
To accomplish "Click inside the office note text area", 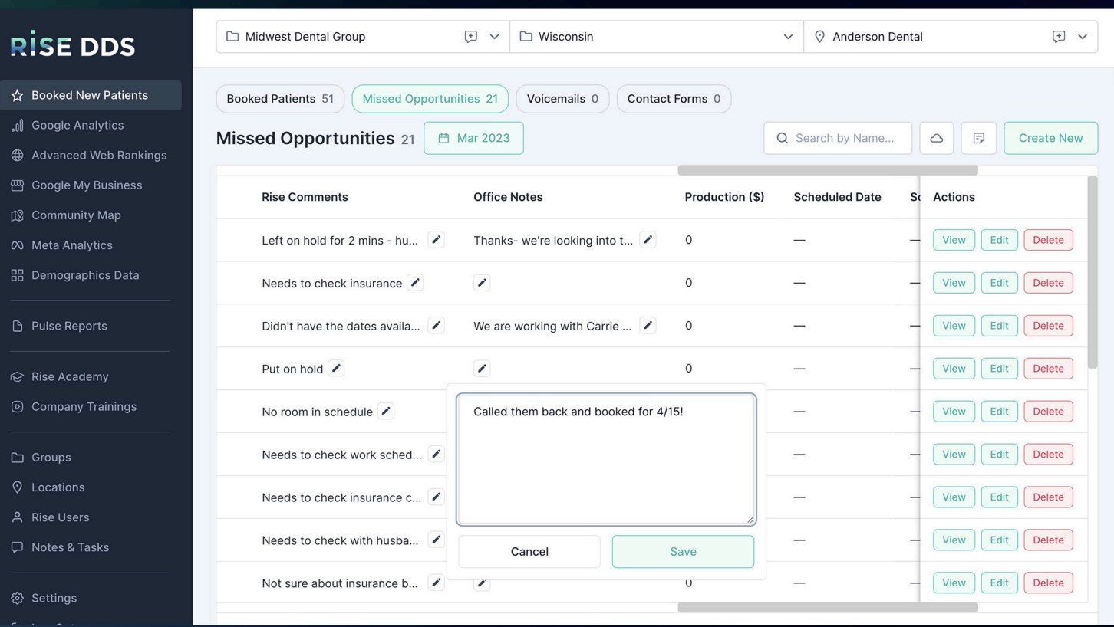I will click(x=606, y=459).
